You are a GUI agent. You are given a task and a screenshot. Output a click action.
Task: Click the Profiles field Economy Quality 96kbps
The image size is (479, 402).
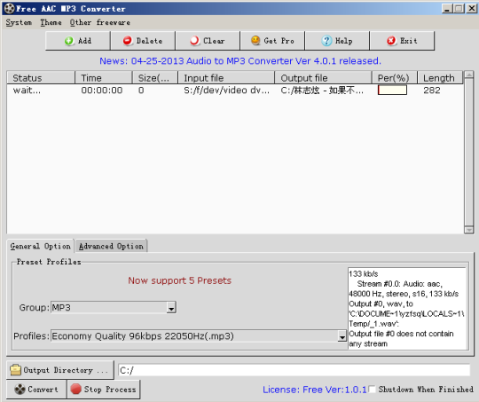click(199, 336)
